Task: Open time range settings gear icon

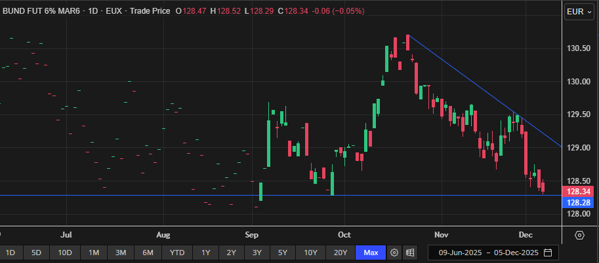Action: click(x=394, y=253)
